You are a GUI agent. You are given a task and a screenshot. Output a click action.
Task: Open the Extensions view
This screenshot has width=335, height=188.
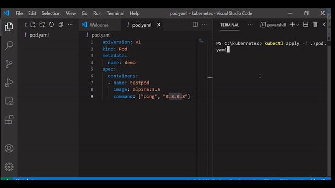pos(9,120)
